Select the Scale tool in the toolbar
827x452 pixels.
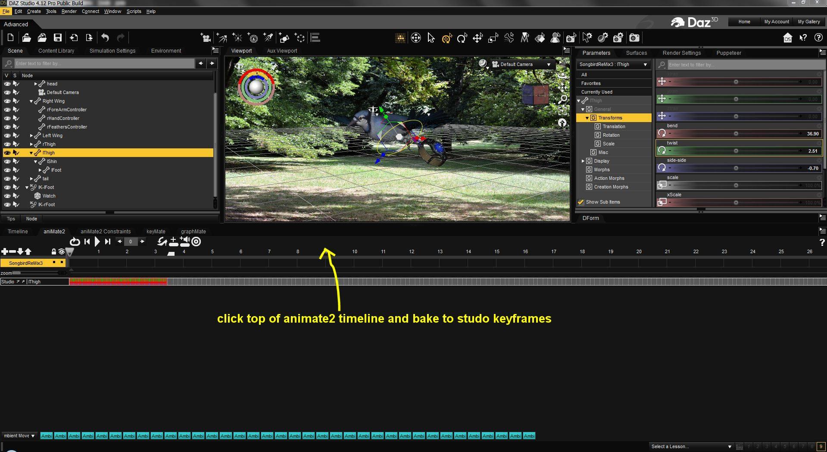493,38
